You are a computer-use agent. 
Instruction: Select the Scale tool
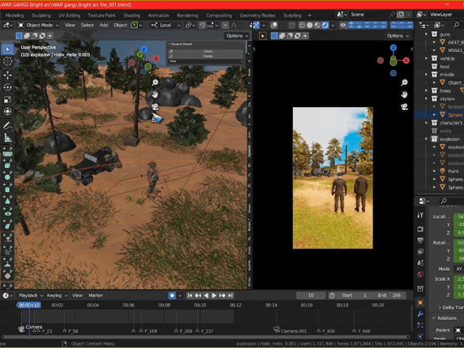7,99
